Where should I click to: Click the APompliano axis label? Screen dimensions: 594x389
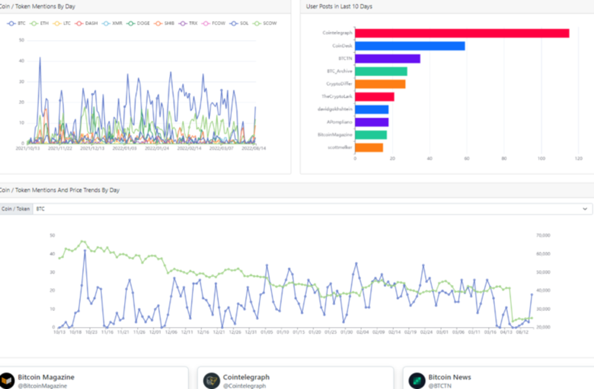click(340, 122)
